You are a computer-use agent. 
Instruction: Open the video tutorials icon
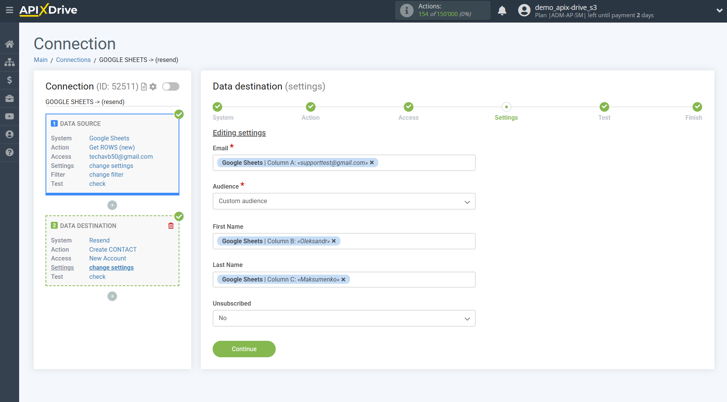coord(10,116)
